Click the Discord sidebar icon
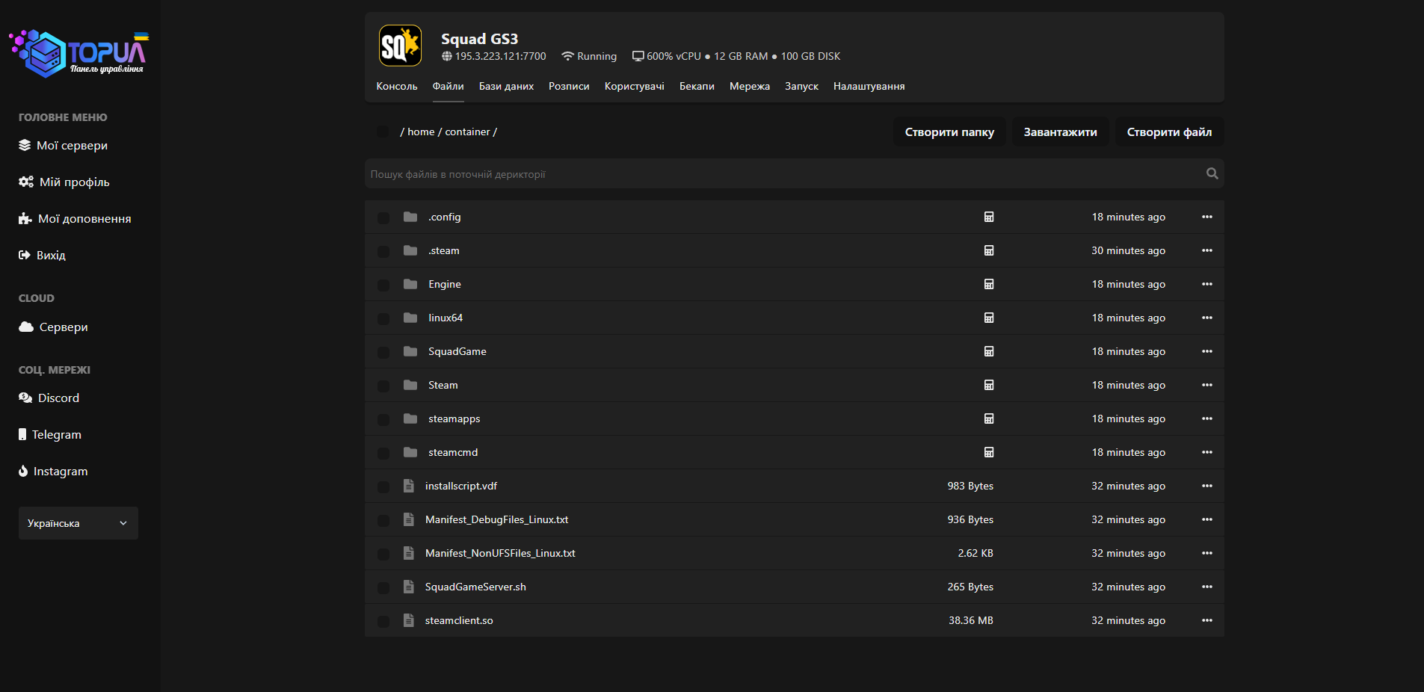Screen dimensions: 1424x692 click(25, 398)
